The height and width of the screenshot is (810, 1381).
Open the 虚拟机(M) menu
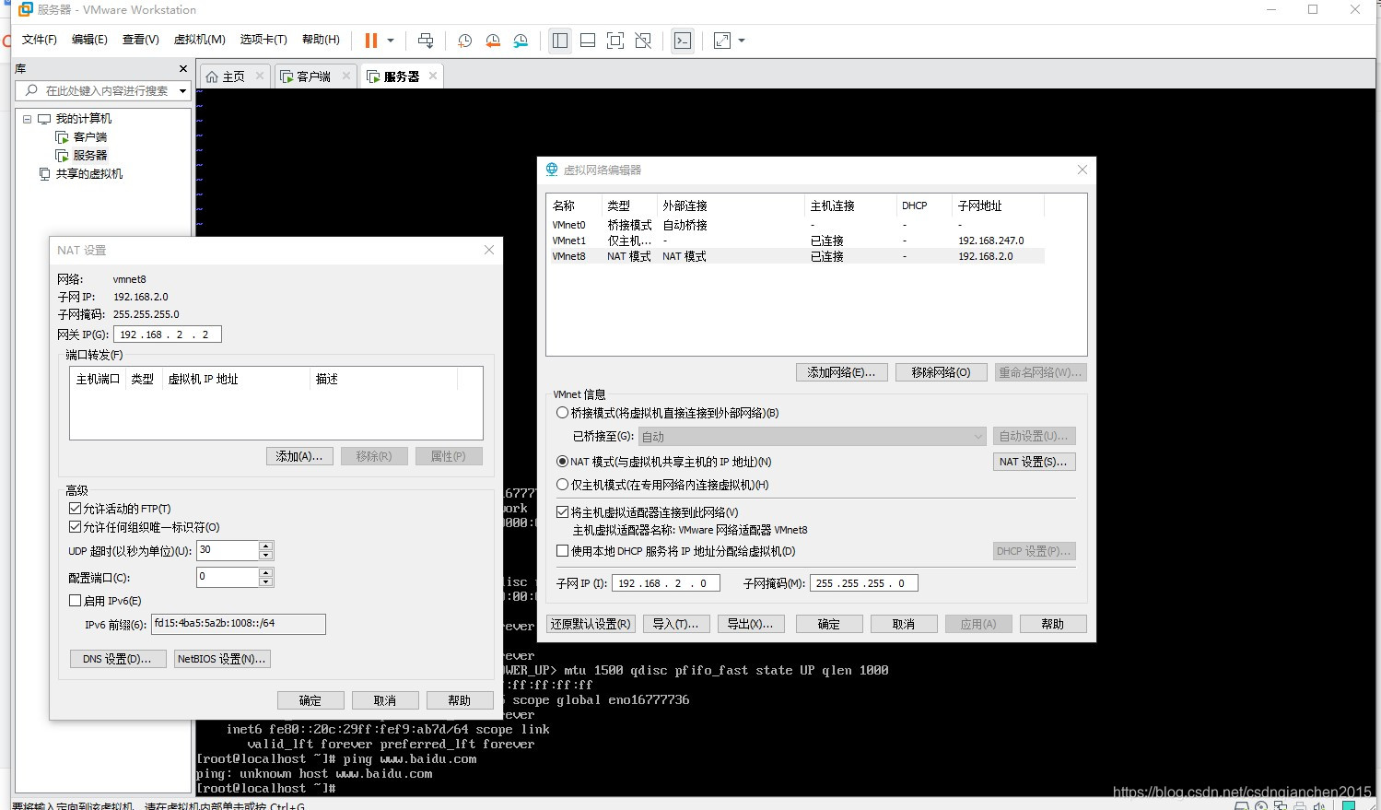[200, 40]
